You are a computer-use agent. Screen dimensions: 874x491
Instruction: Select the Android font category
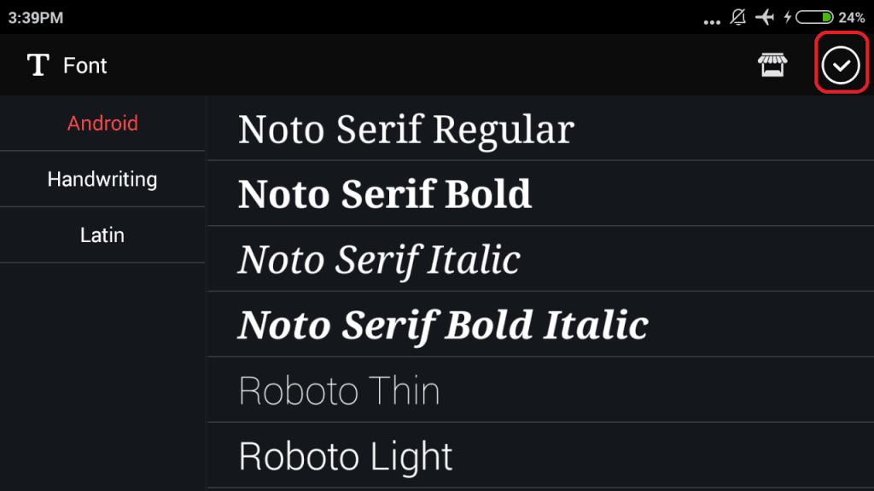(102, 124)
